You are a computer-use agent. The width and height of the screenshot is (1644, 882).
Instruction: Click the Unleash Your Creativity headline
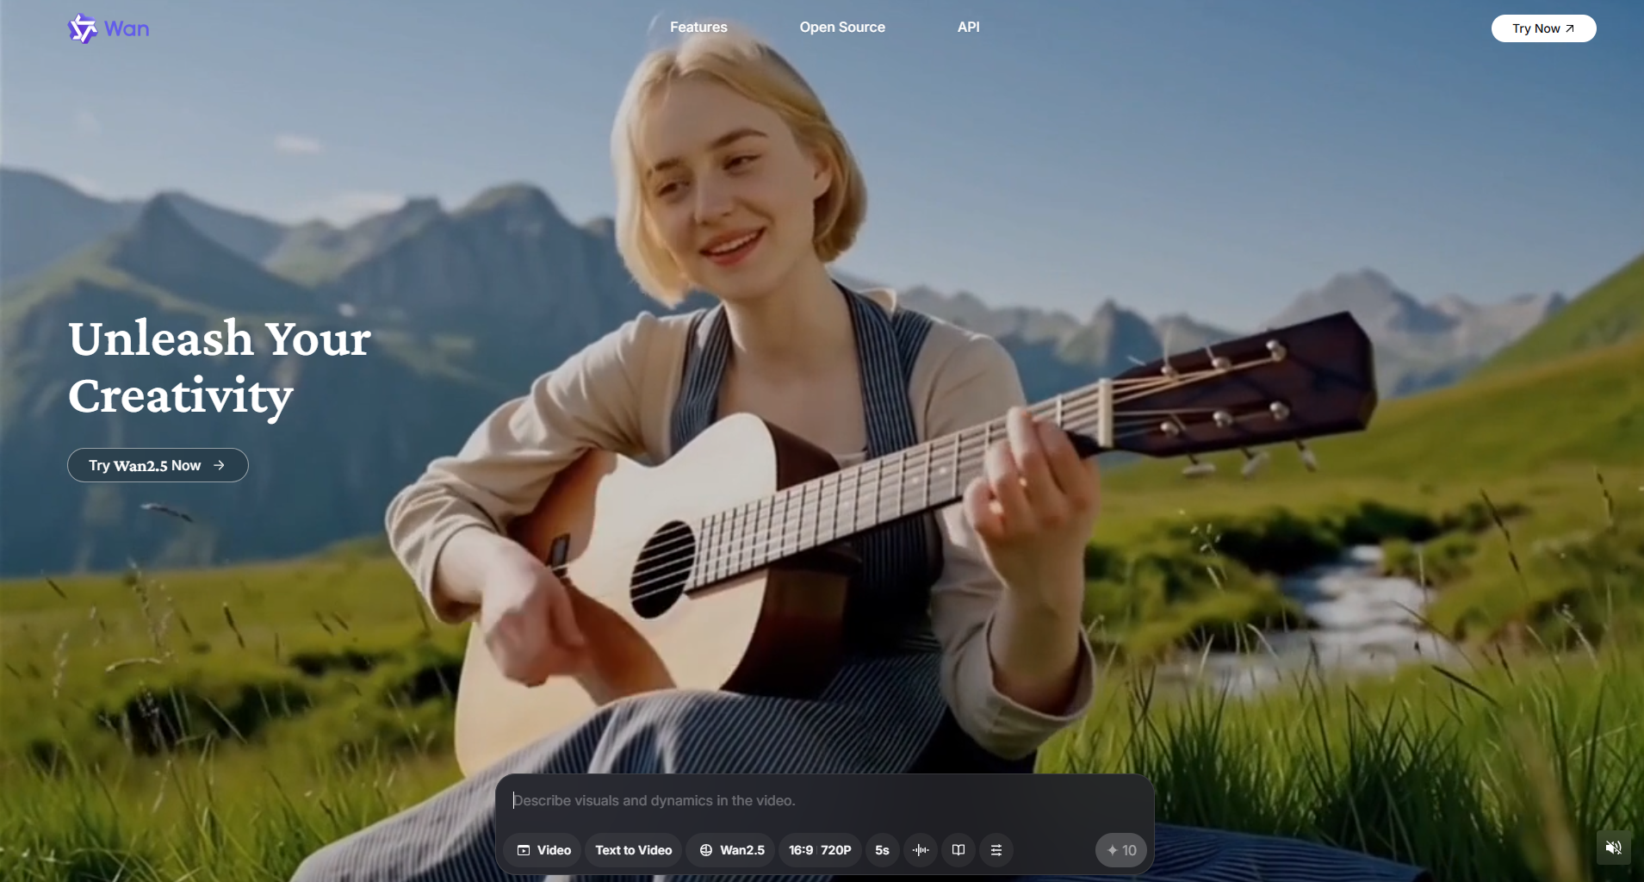click(220, 367)
